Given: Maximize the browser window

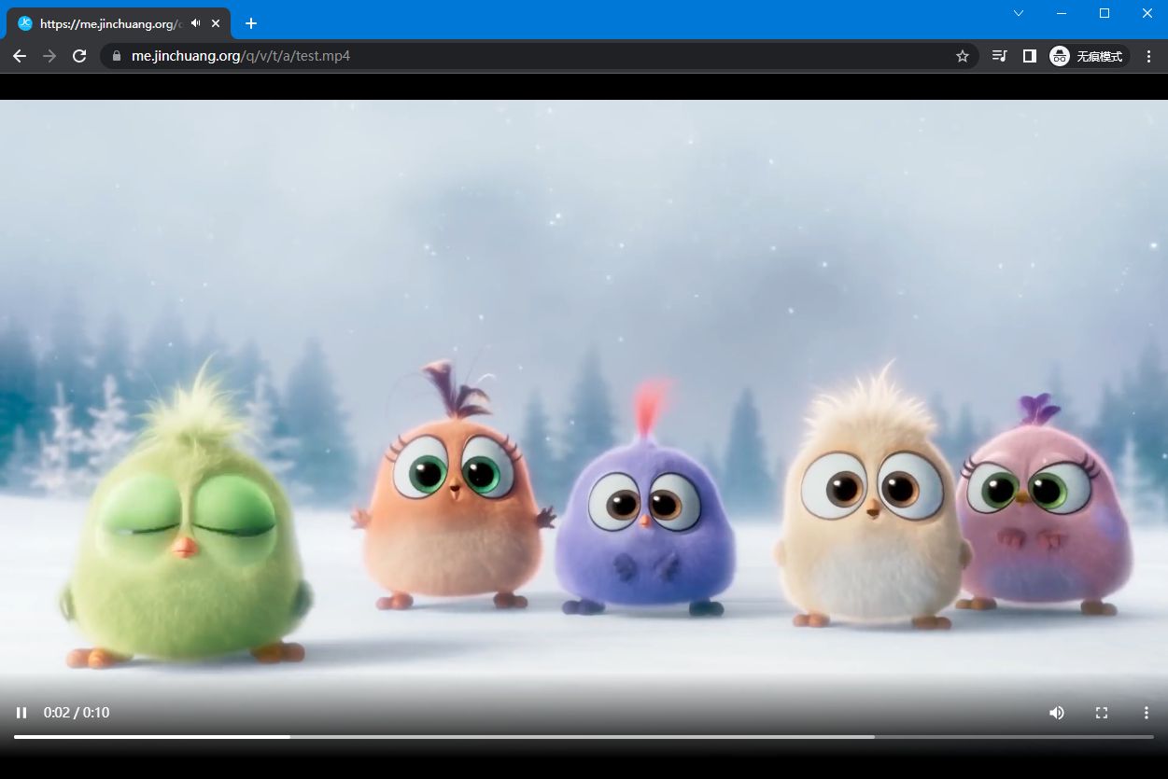Looking at the screenshot, I should click(x=1105, y=13).
